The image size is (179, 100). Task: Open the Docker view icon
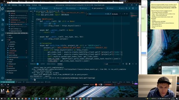click(x=3, y=40)
